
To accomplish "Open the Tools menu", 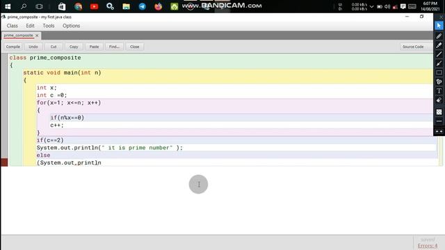I will point(49,26).
